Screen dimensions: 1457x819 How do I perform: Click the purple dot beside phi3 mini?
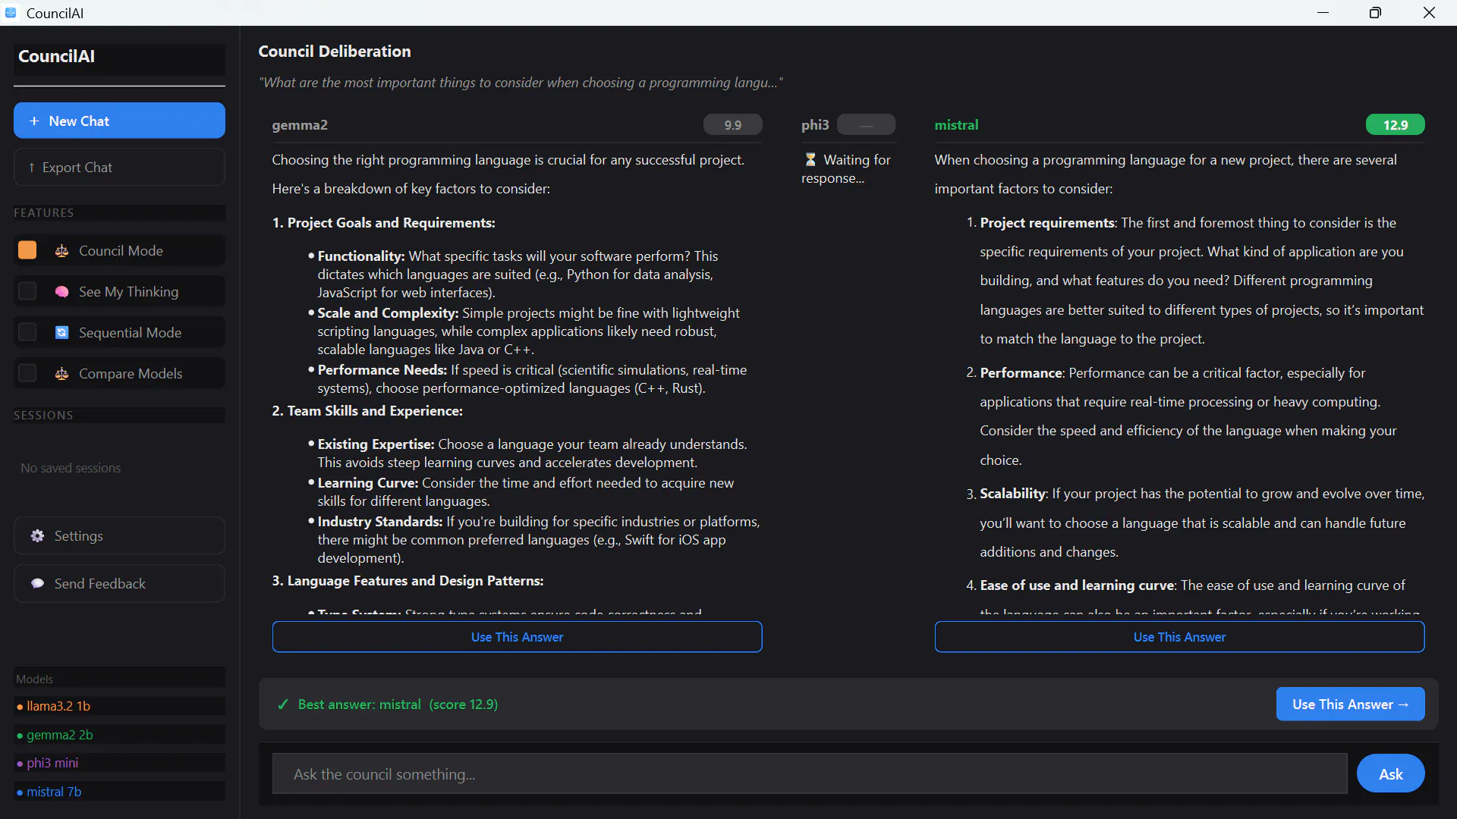click(x=20, y=764)
